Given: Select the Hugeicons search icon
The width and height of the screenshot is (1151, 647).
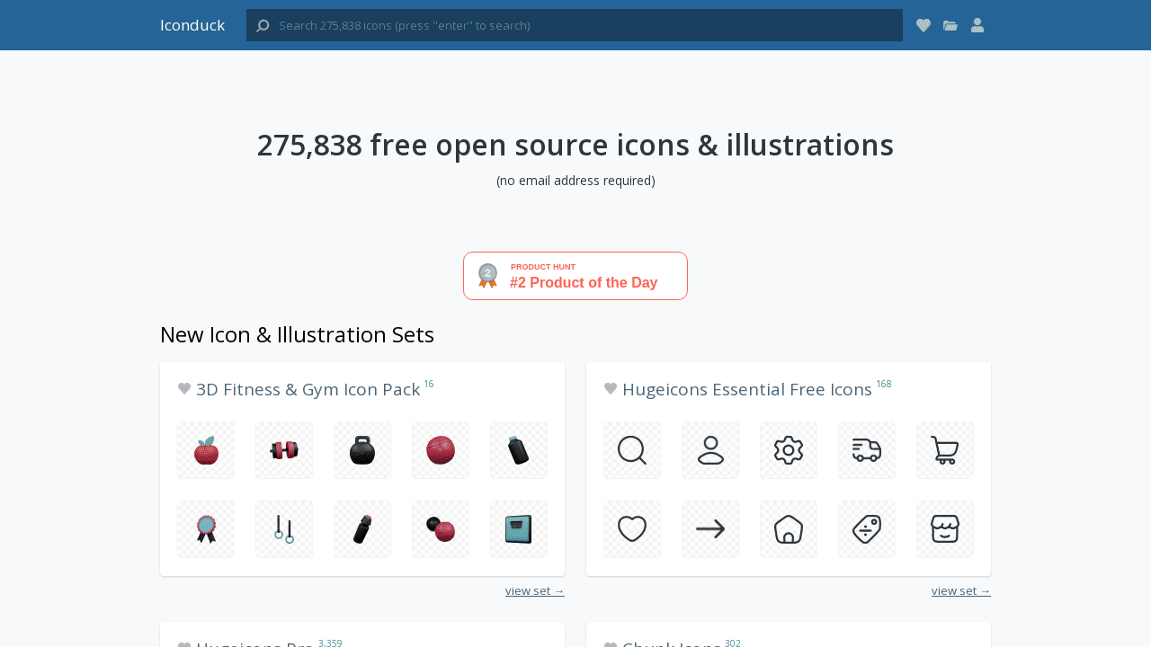Looking at the screenshot, I should 632,450.
